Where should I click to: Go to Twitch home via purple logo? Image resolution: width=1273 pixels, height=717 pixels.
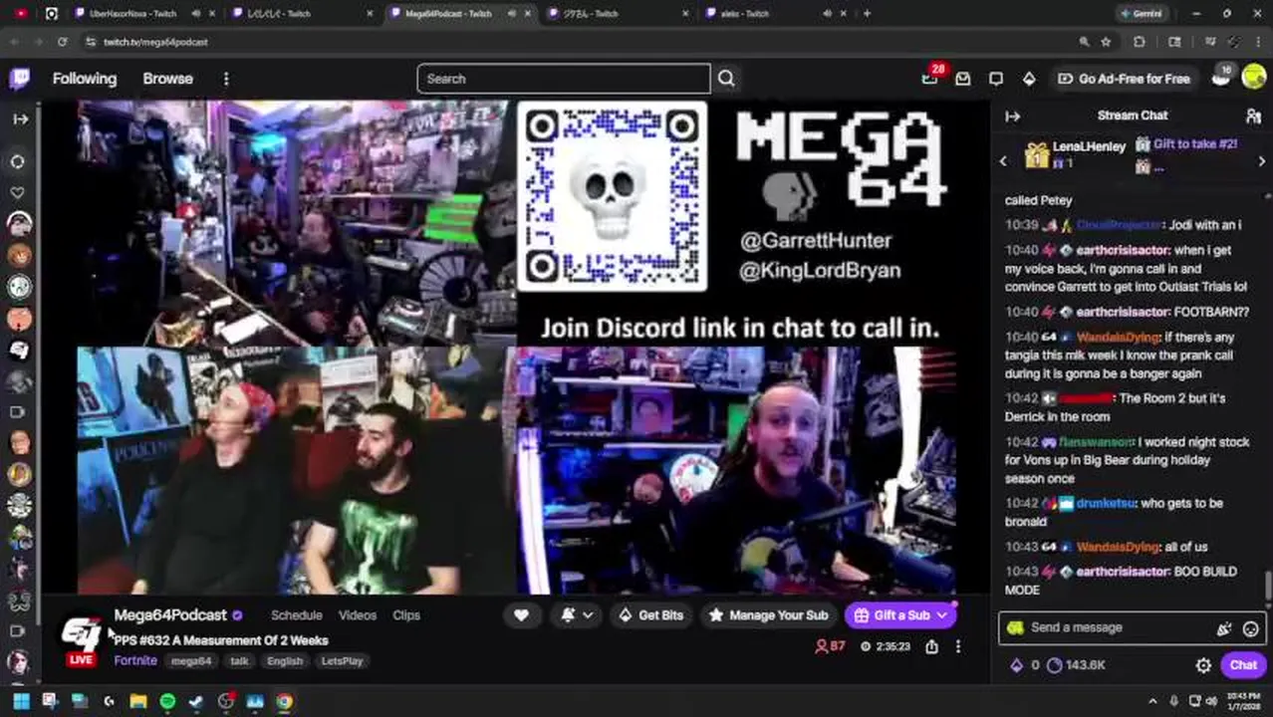point(20,79)
